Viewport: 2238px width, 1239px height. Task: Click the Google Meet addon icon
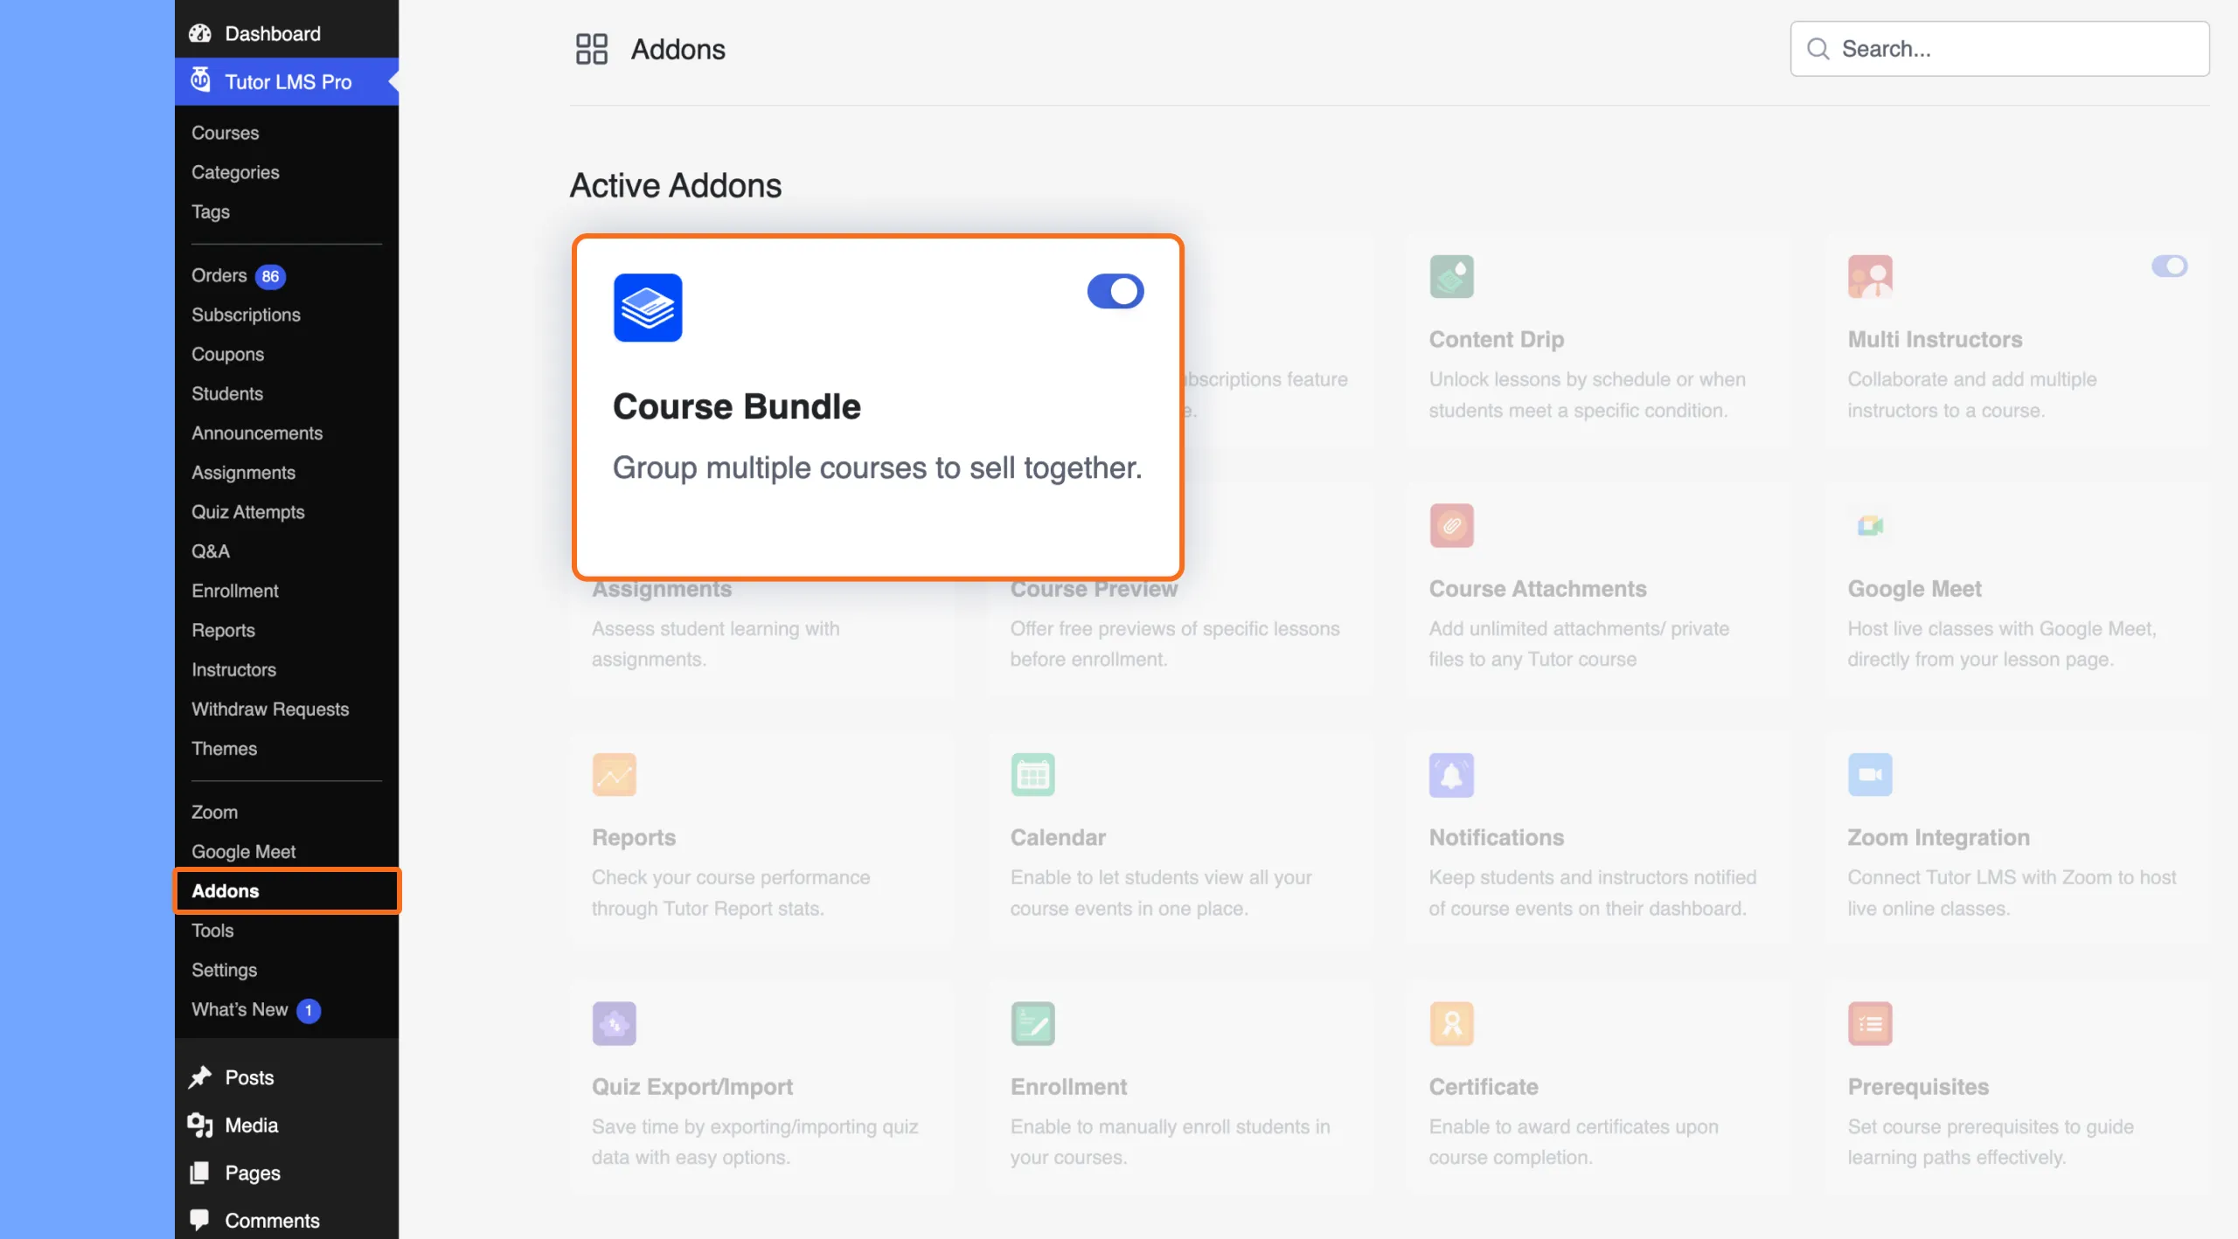coord(1870,525)
